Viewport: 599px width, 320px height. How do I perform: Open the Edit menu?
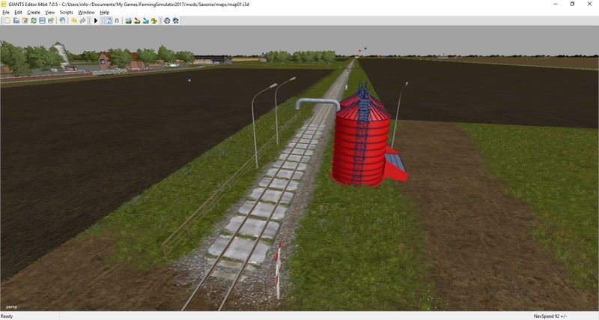coord(18,12)
